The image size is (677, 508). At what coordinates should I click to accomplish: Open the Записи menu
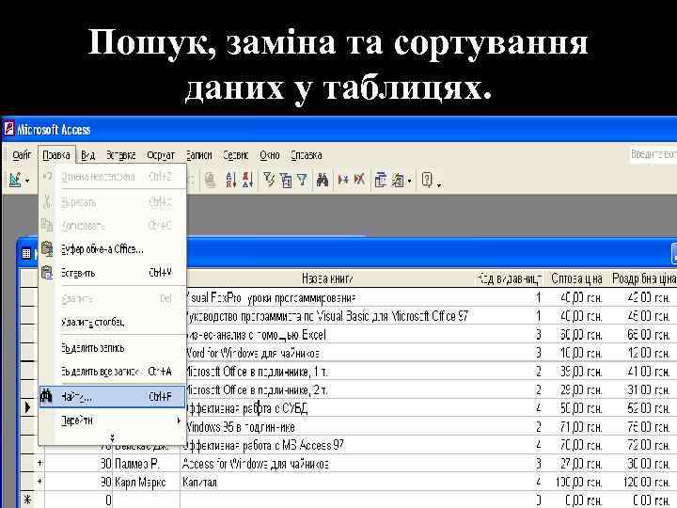[199, 155]
